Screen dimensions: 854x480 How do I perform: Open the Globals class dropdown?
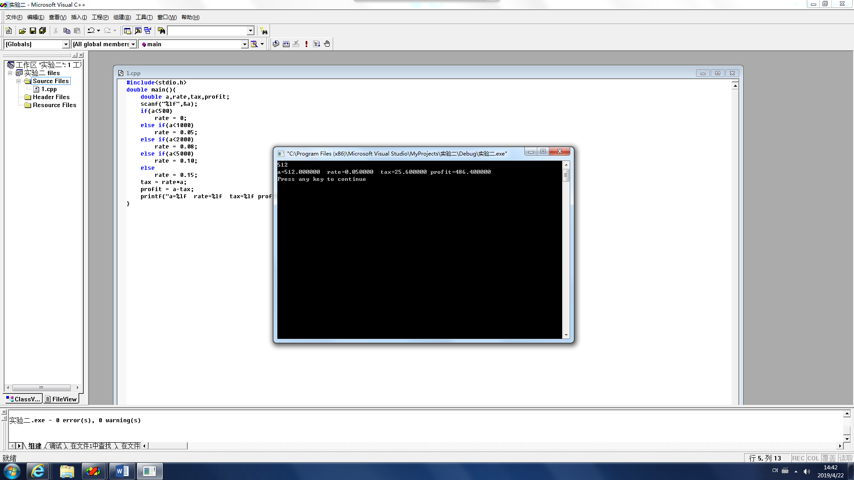click(66, 44)
